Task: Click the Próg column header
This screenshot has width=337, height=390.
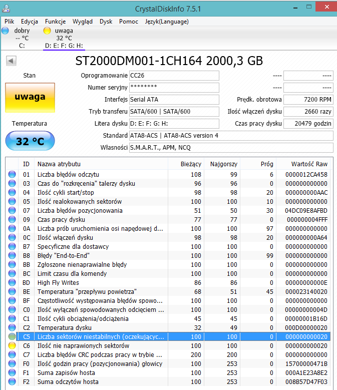Action: [258, 164]
